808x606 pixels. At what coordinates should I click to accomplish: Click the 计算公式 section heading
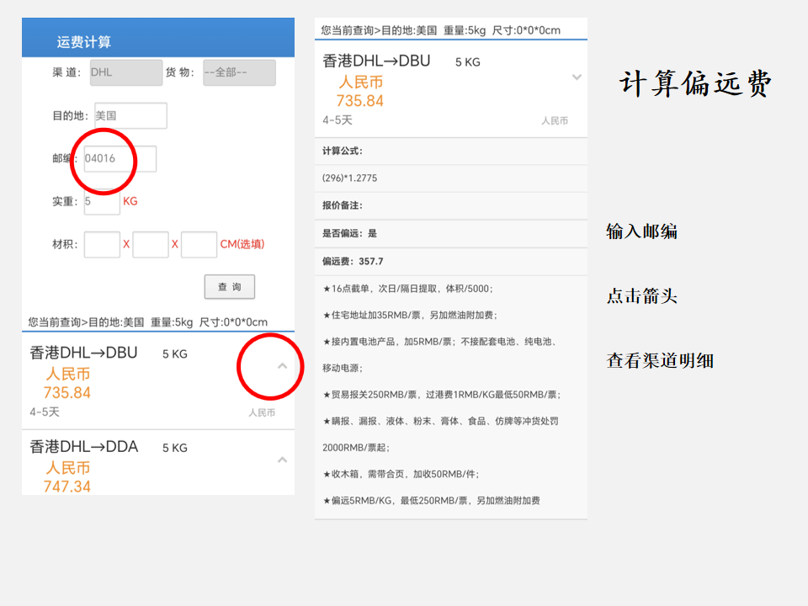(343, 151)
